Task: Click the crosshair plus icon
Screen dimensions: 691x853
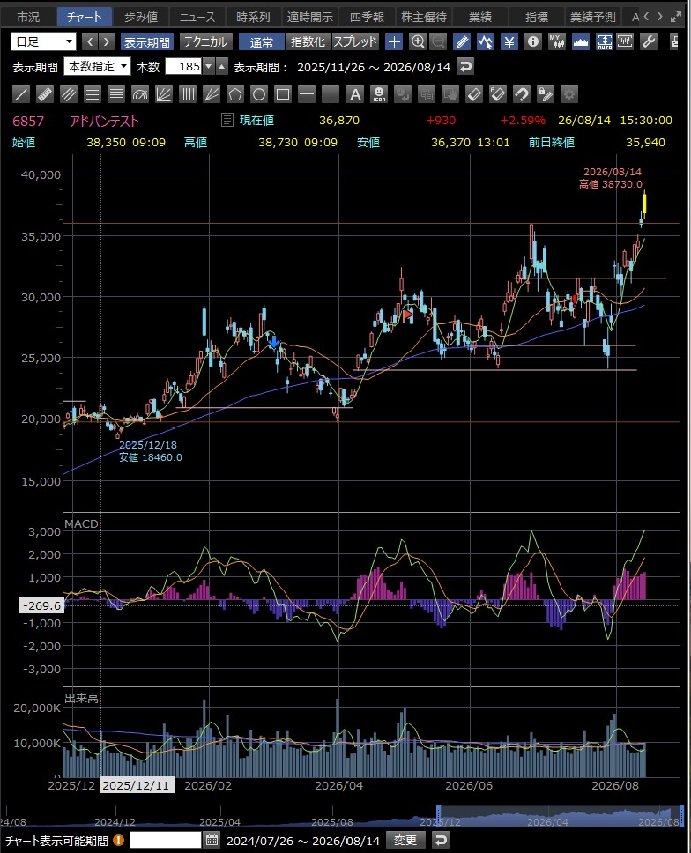Action: (x=394, y=41)
